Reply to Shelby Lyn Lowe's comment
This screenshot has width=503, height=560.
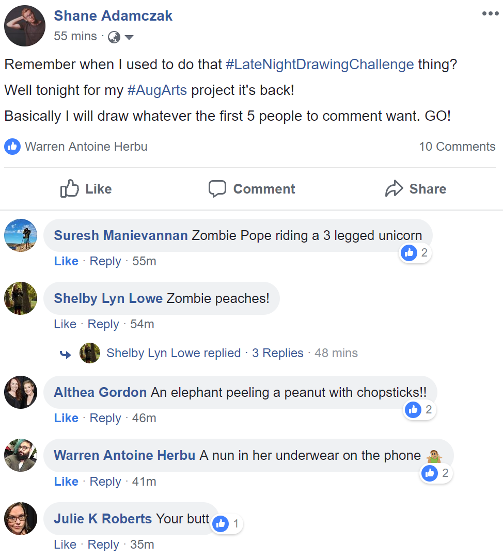pos(103,324)
